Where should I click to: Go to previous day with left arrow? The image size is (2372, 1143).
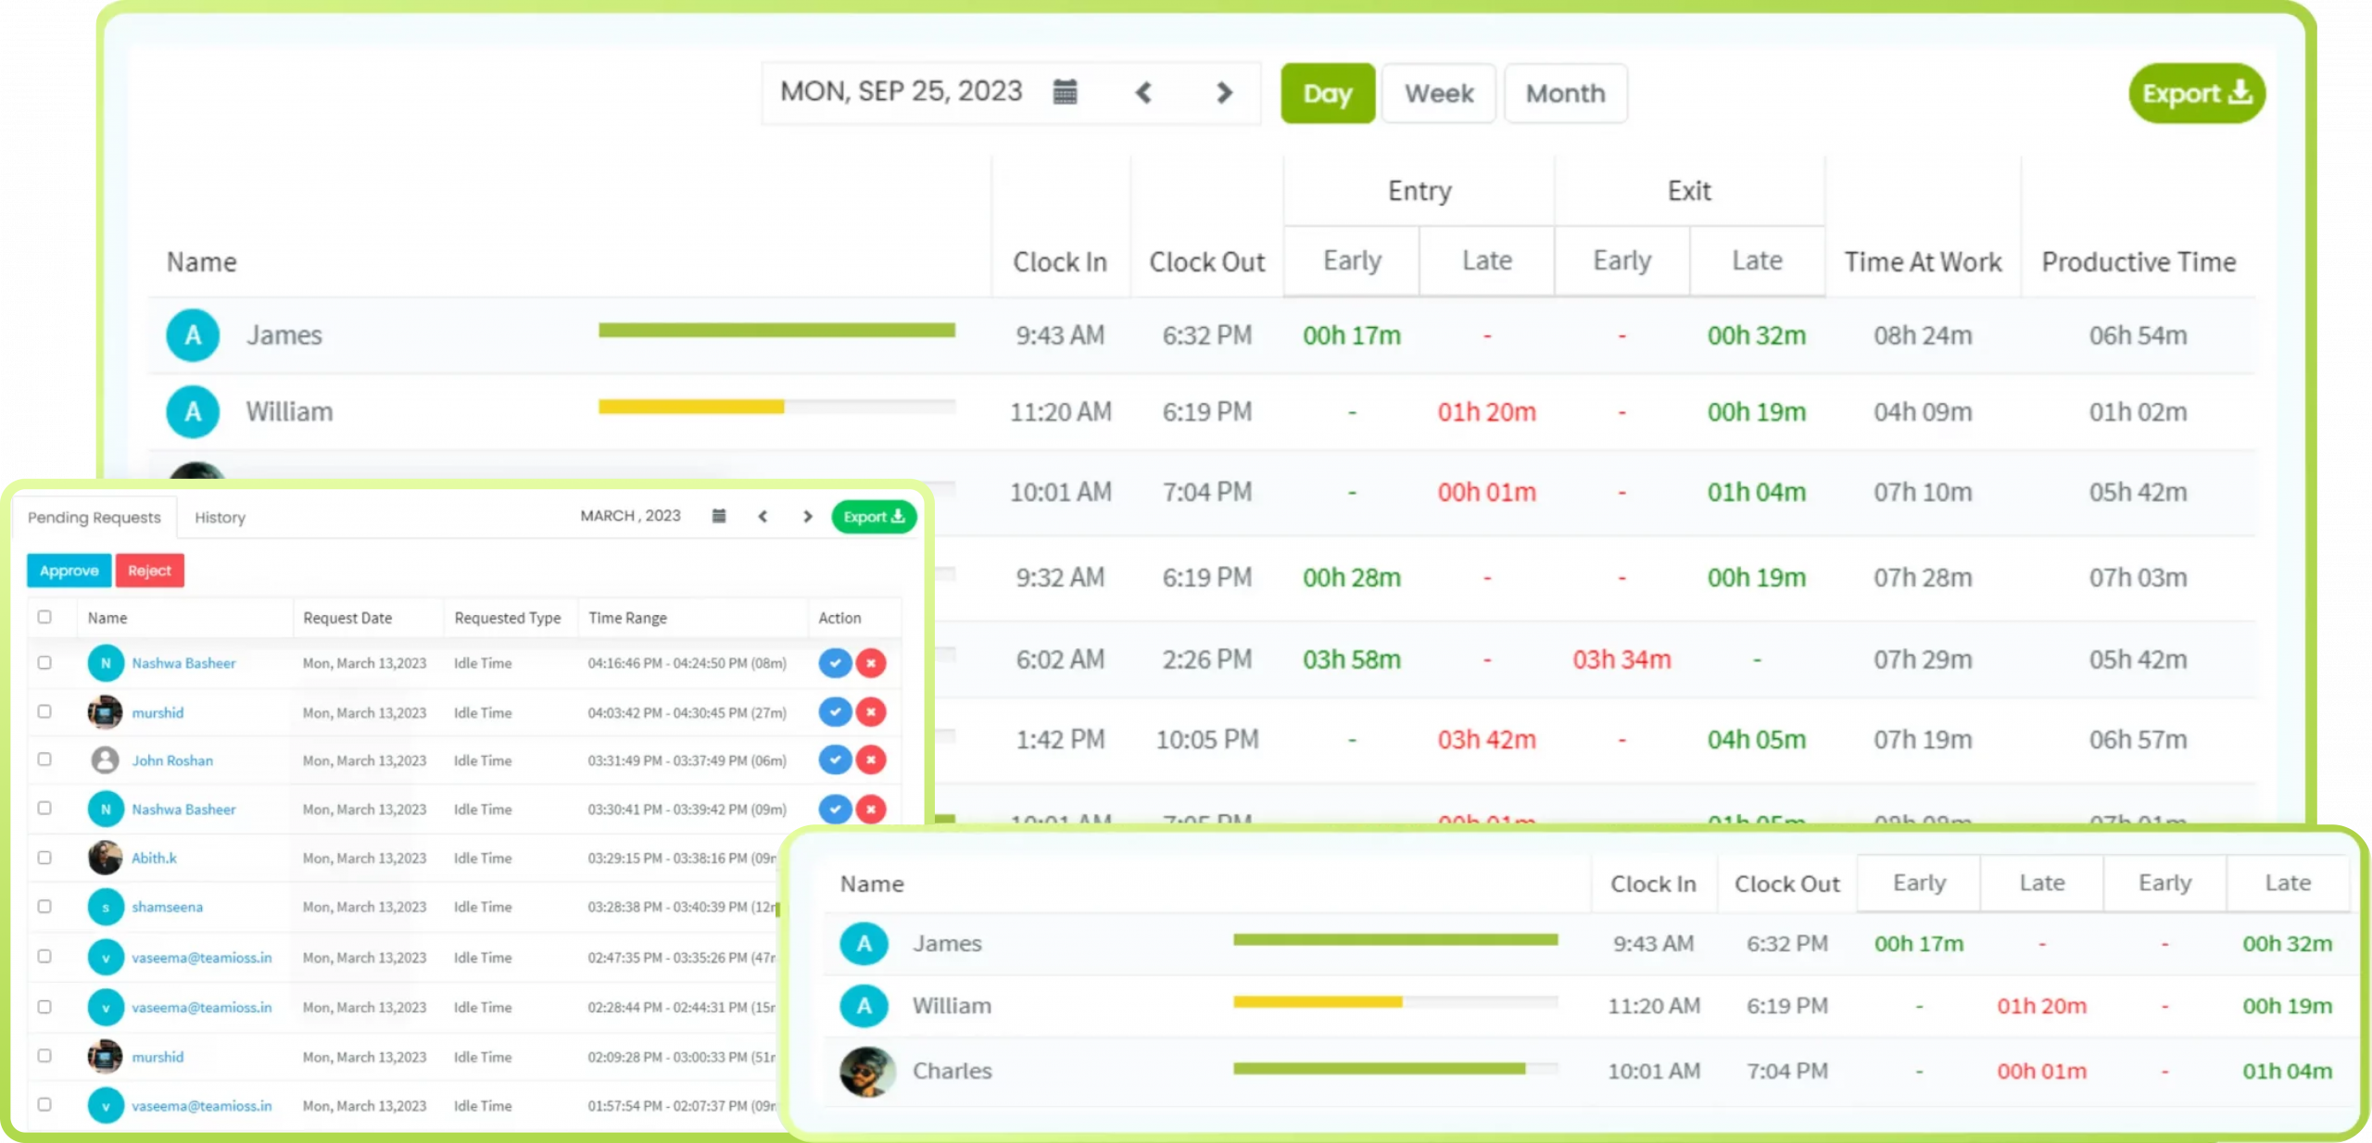point(1143,93)
